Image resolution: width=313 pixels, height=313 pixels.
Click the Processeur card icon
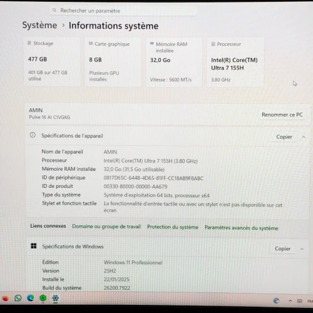(213, 44)
